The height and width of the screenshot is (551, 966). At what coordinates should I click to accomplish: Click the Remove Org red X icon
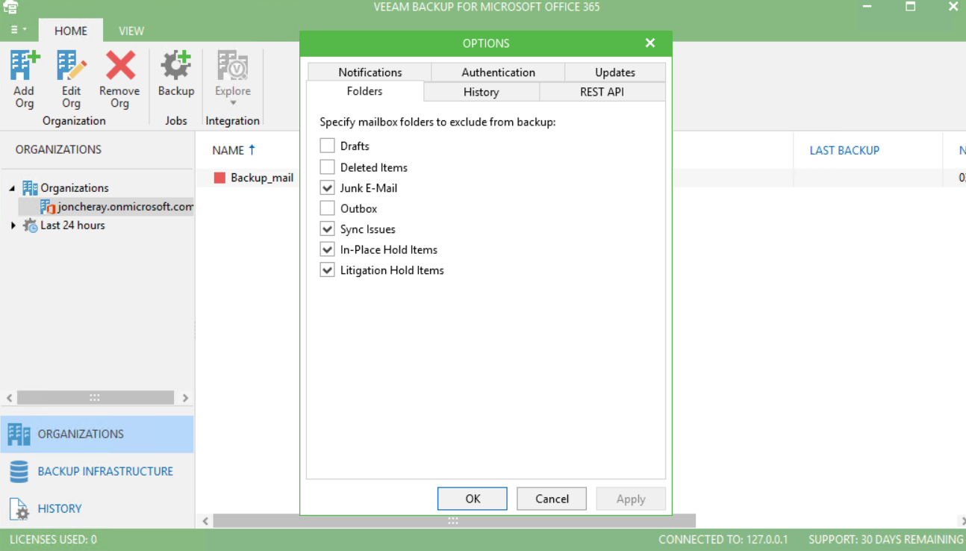click(x=119, y=66)
